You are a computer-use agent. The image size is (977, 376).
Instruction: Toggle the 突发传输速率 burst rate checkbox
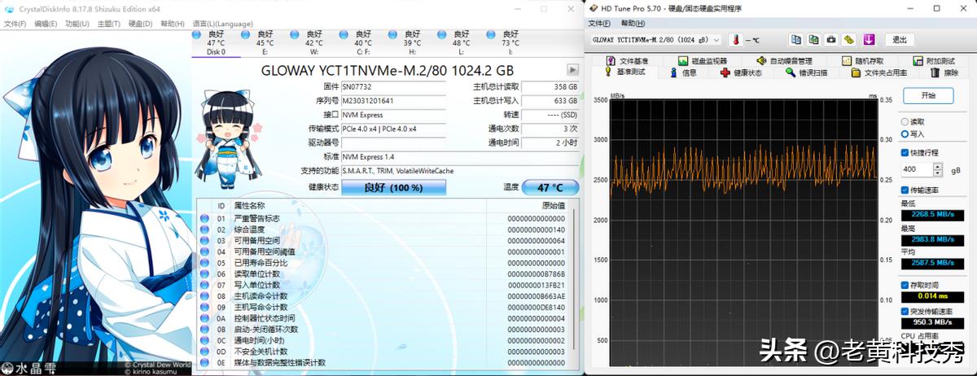905,311
